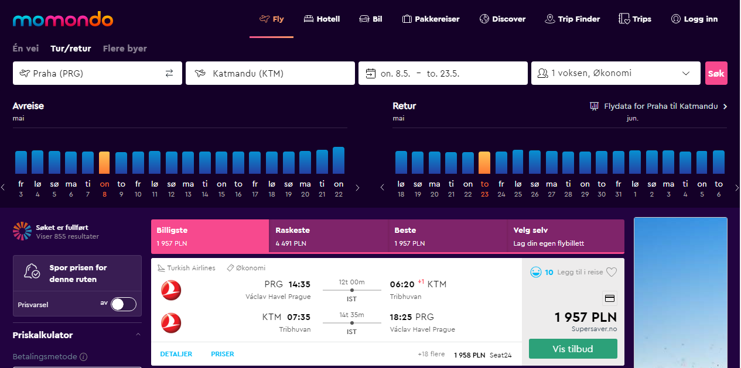This screenshot has width=741, height=368.
Task: Select departure bar for on 22
Action: tap(339, 160)
